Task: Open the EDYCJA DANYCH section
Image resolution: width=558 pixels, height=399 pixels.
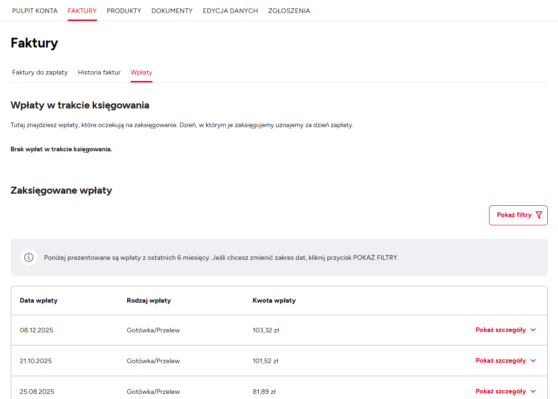Action: [230, 11]
